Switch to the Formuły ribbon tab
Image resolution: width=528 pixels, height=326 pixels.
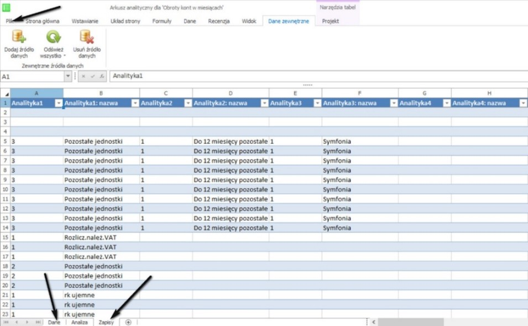pos(161,21)
